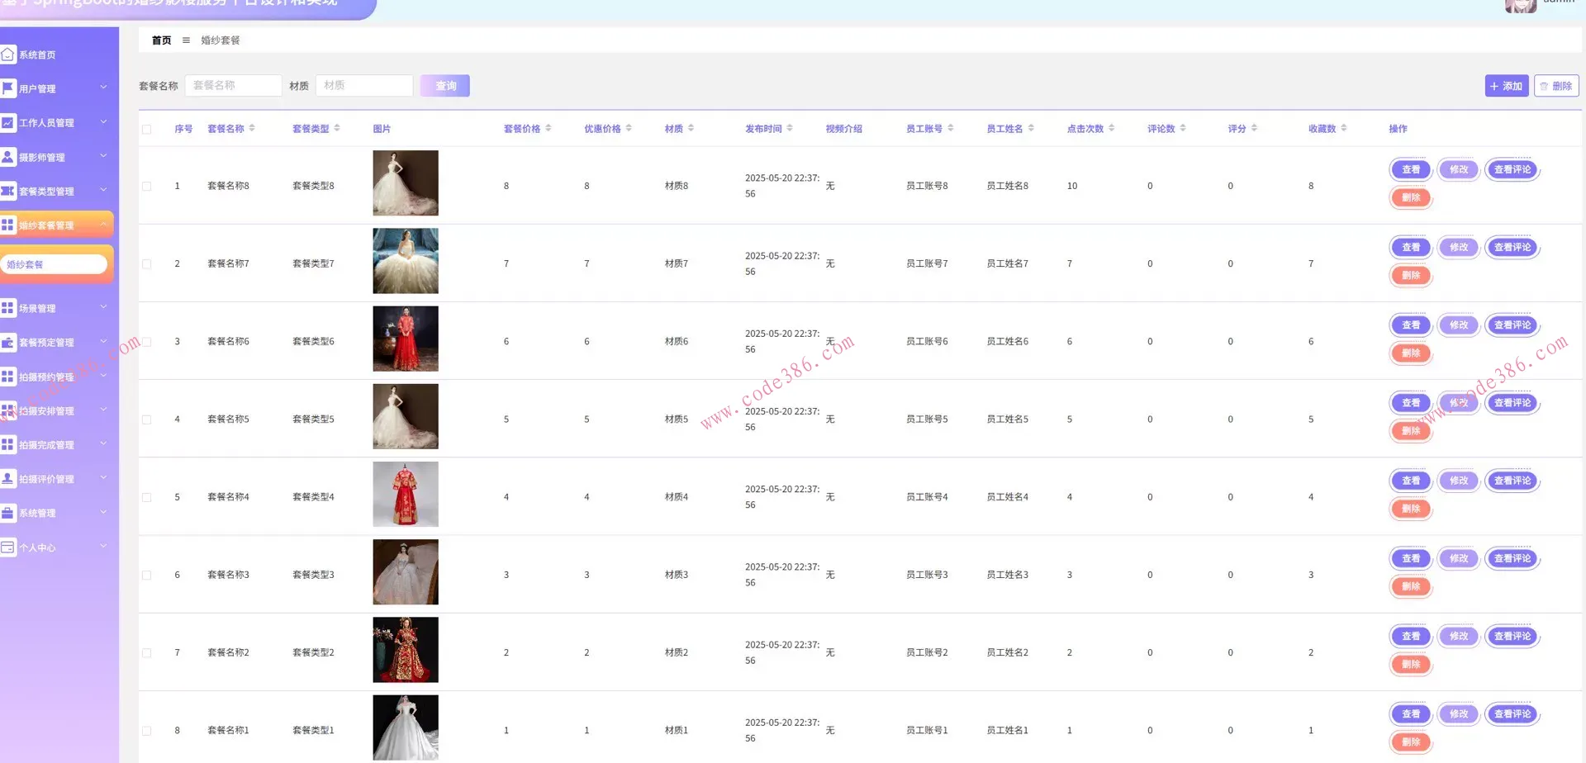Go to 首页 in breadcrumb
The image size is (1586, 763).
pyautogui.click(x=161, y=40)
